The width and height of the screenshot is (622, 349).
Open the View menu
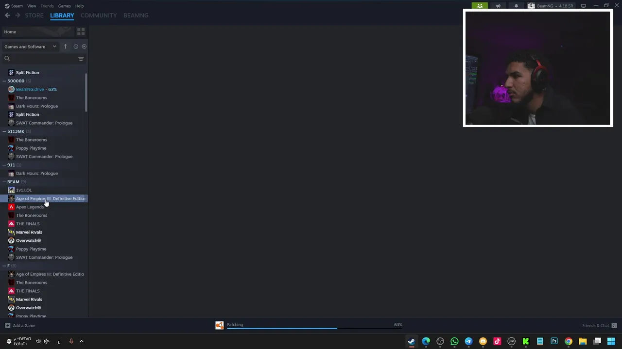32,6
